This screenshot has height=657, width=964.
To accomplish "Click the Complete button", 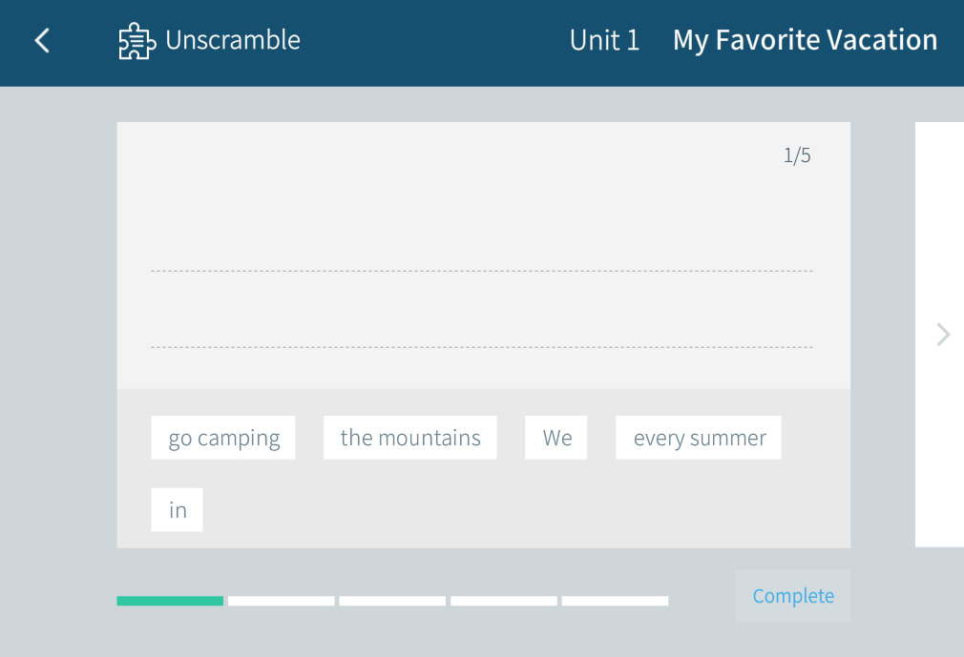I will pyautogui.click(x=792, y=596).
